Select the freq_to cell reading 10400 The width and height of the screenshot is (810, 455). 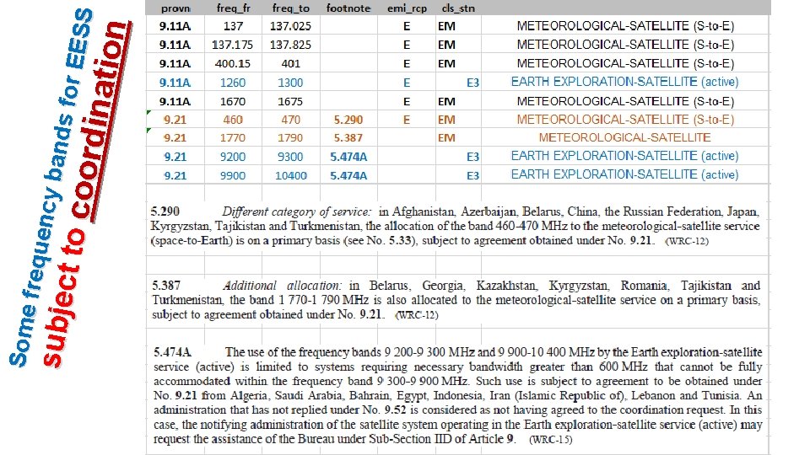(x=291, y=176)
